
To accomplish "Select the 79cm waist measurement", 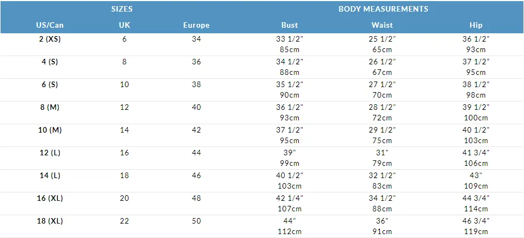I will coord(382,163).
